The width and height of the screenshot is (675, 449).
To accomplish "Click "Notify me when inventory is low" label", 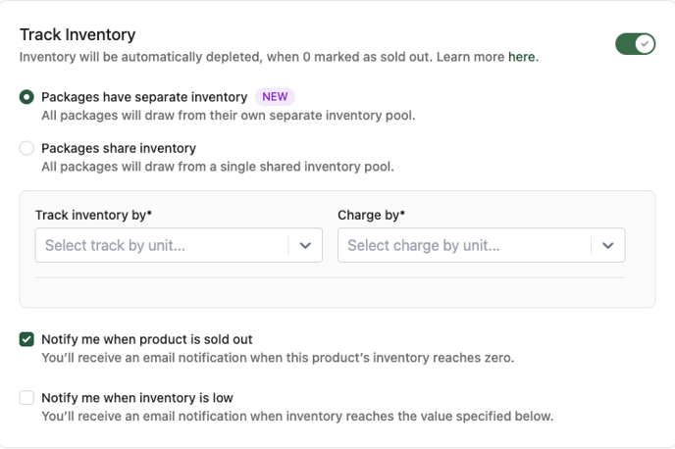I will pyautogui.click(x=137, y=398).
